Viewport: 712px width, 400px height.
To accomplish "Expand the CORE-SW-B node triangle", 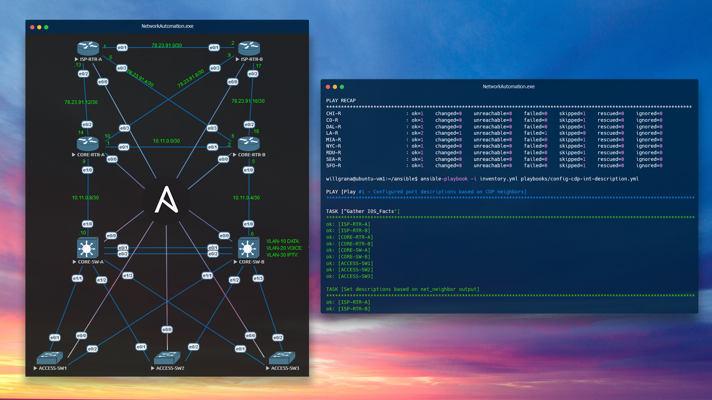I will (x=235, y=261).
